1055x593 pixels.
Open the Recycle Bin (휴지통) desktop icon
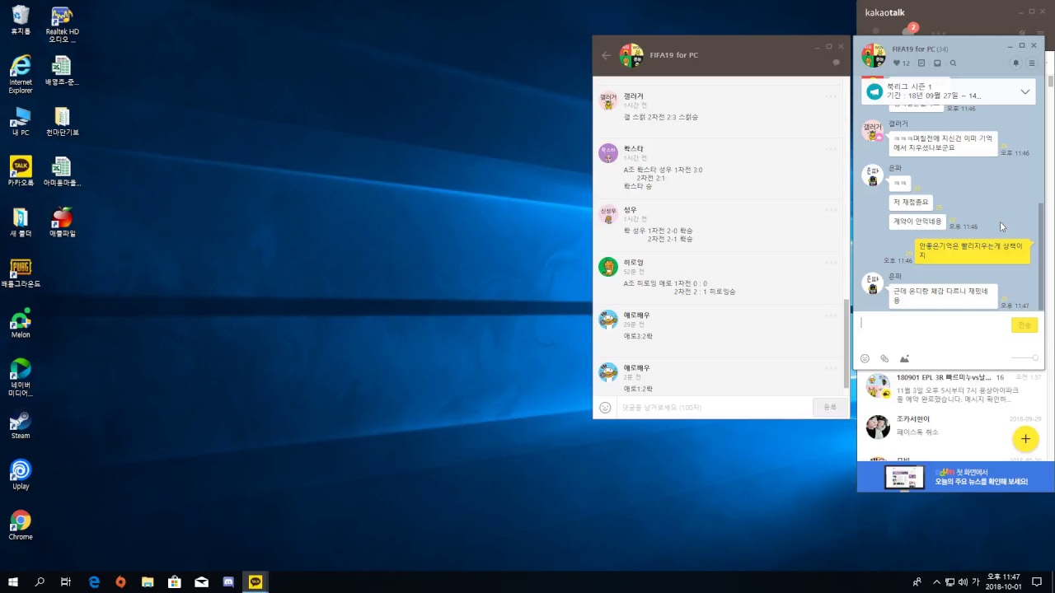click(21, 20)
